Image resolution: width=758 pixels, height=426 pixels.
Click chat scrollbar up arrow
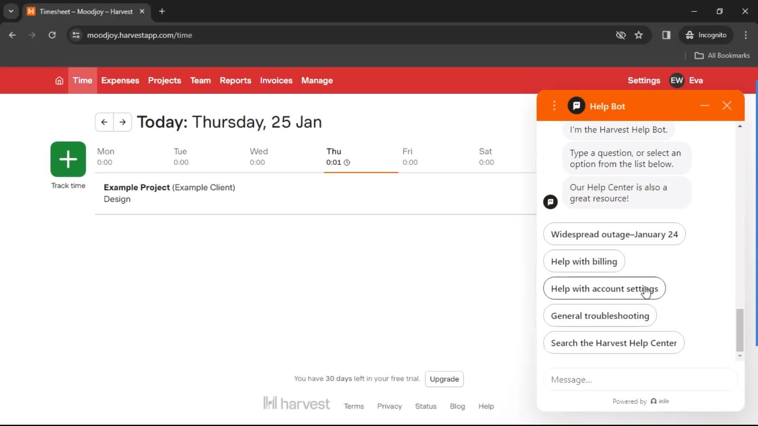pos(740,126)
